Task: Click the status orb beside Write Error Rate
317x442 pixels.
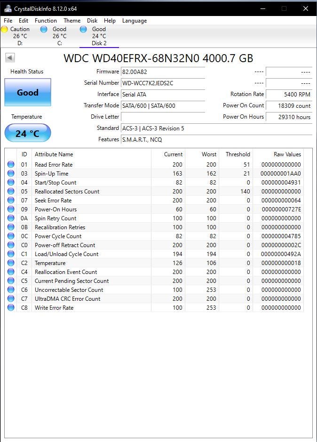Action: pos(11,307)
